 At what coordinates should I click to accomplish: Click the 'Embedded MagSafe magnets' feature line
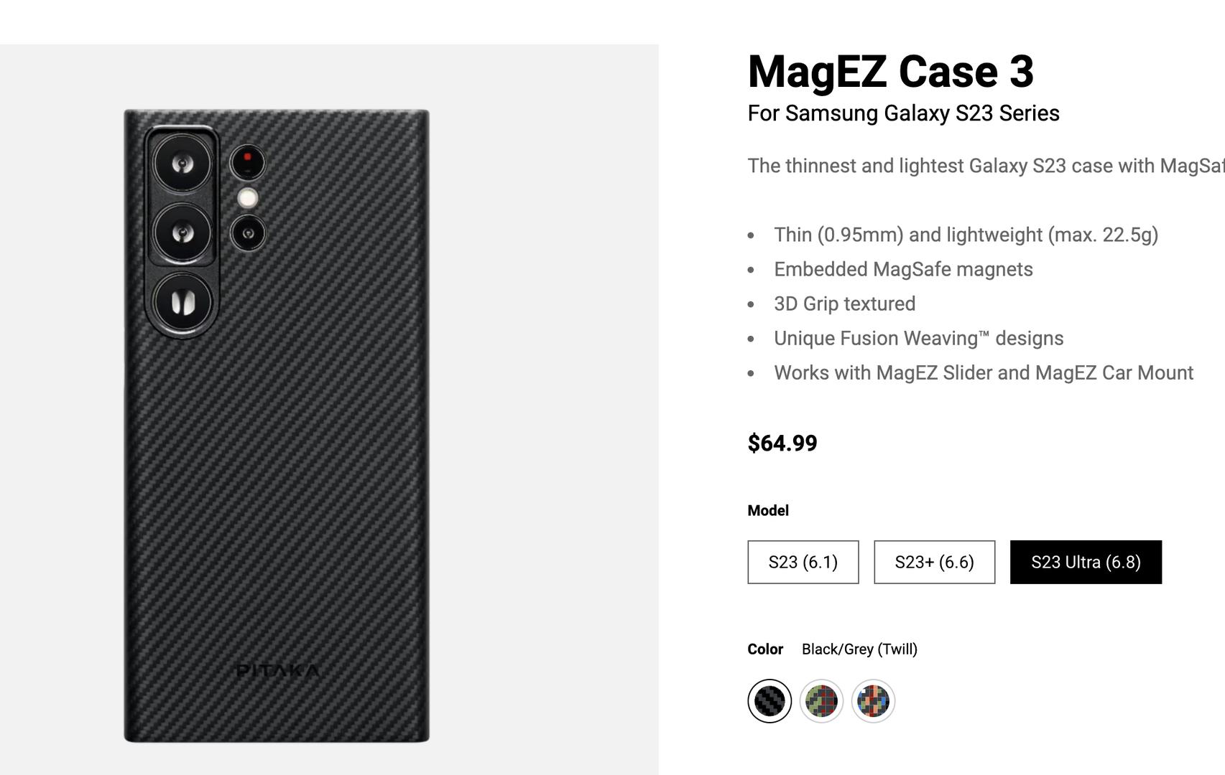click(x=903, y=269)
